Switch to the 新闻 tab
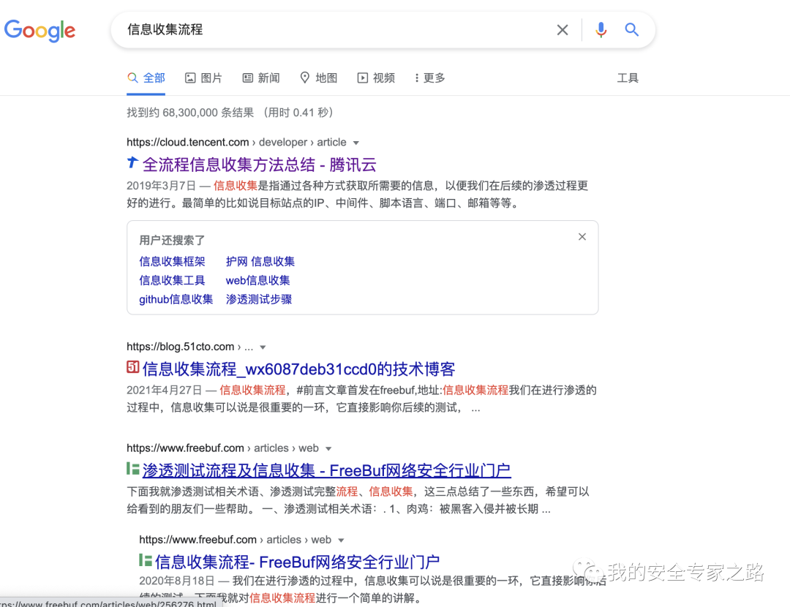 [x=261, y=78]
